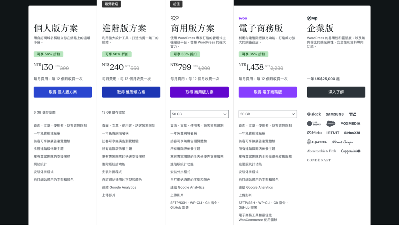Click the Slack logo

point(314,114)
